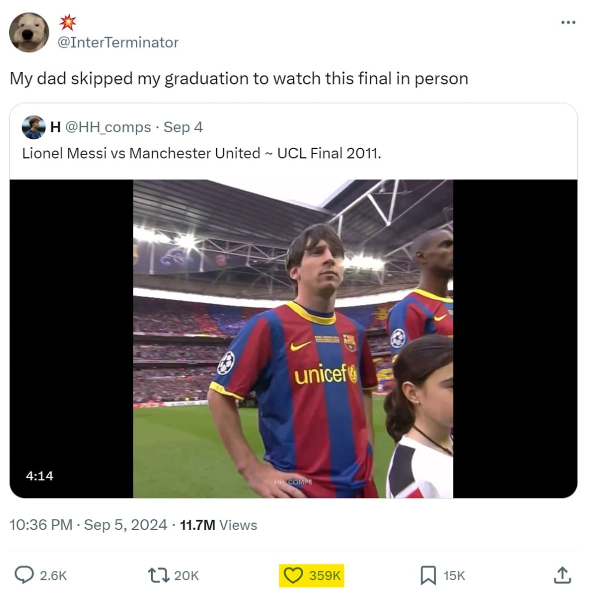Open H's small avatar in quoted tweet
This screenshot has width=590, height=598.
coord(34,127)
